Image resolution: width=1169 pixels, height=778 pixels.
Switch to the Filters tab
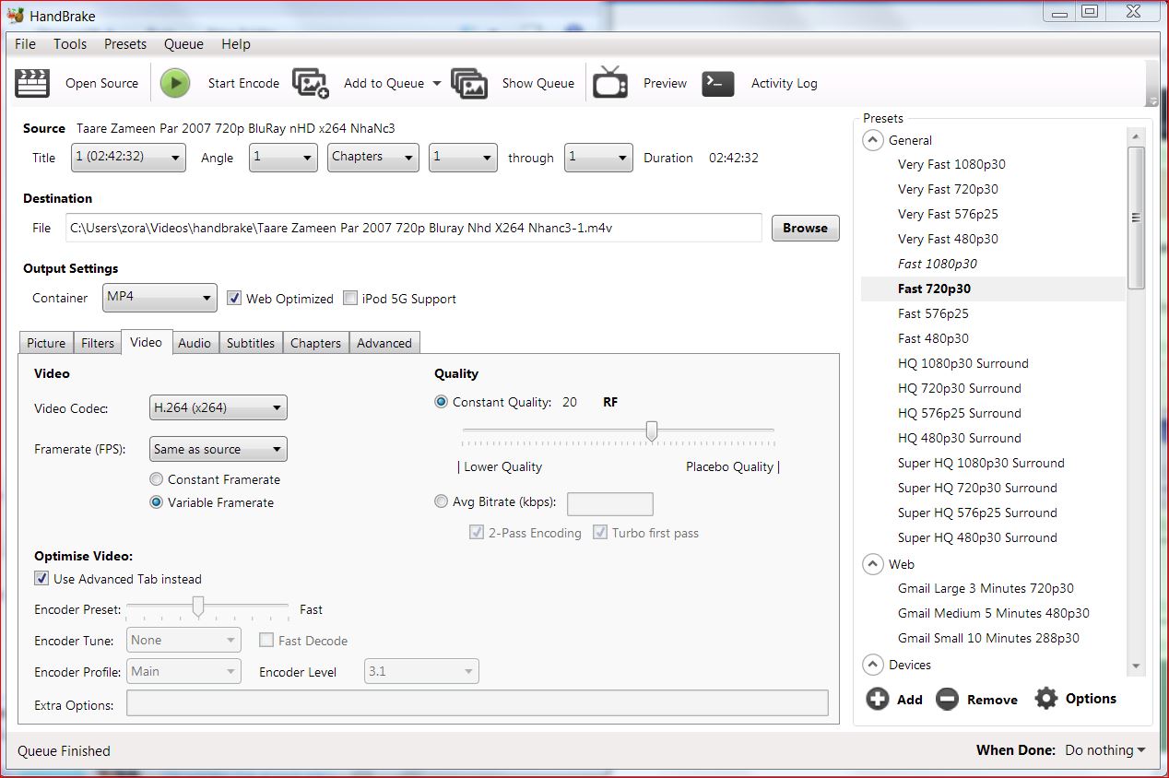(98, 343)
